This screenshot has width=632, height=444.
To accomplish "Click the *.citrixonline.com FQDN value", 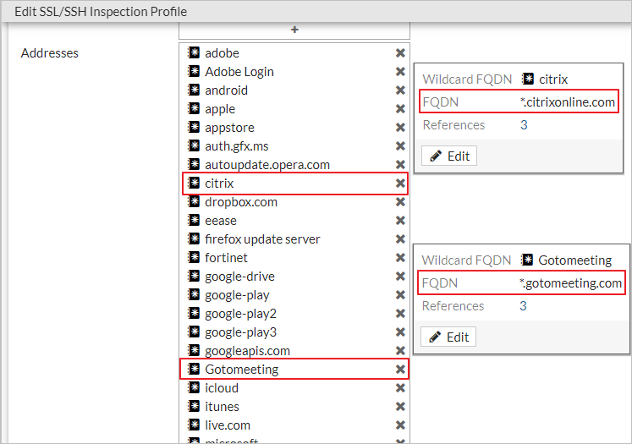I will (568, 102).
